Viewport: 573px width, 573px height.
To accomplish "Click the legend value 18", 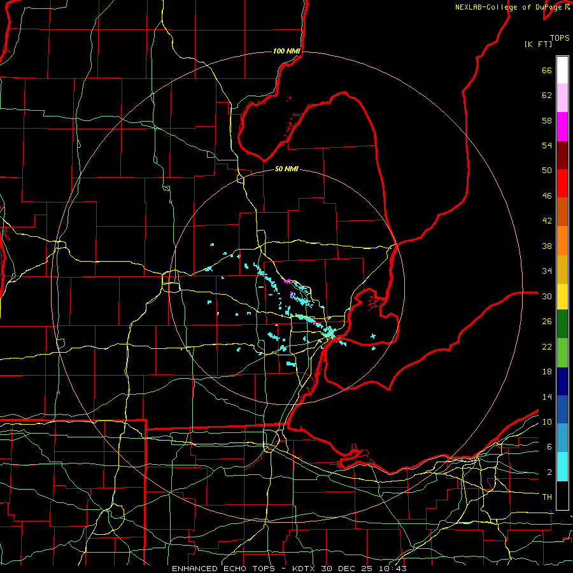I will [x=547, y=372].
